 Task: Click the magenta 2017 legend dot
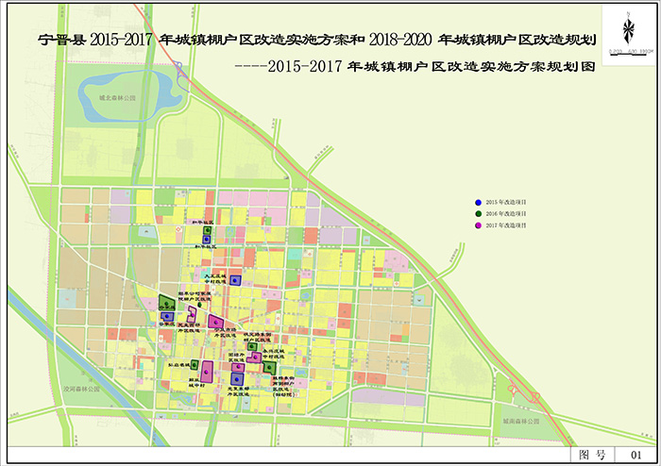(x=479, y=226)
